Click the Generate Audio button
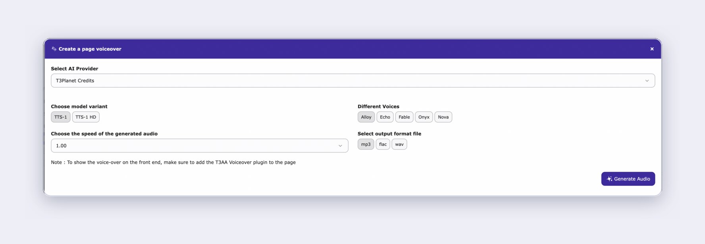The height and width of the screenshot is (244, 705). click(628, 179)
